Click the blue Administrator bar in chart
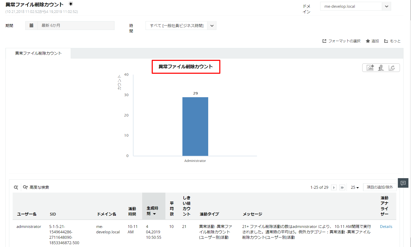 [x=195, y=126]
